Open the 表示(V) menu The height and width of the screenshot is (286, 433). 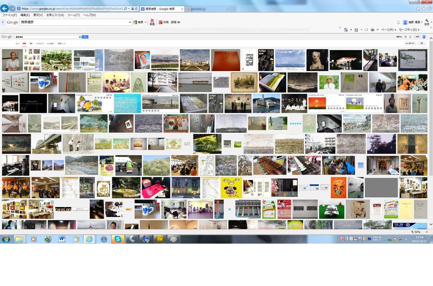point(38,15)
